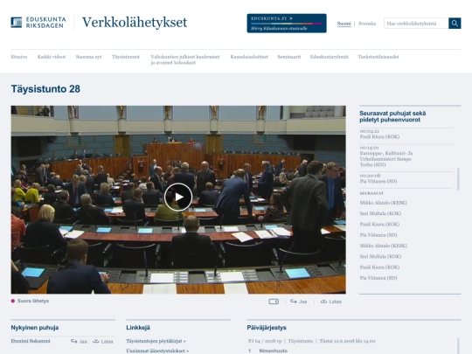Open the Etusivu menu item
Screen dimensions: 472x354
click(x=19, y=57)
